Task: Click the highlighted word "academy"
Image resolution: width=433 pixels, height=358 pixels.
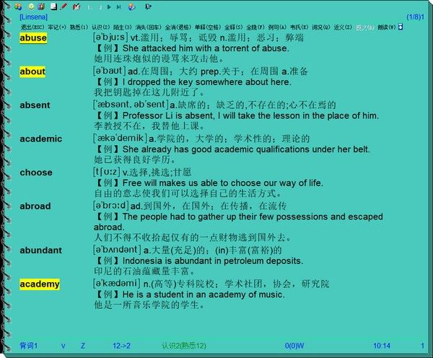Action: (x=40, y=284)
